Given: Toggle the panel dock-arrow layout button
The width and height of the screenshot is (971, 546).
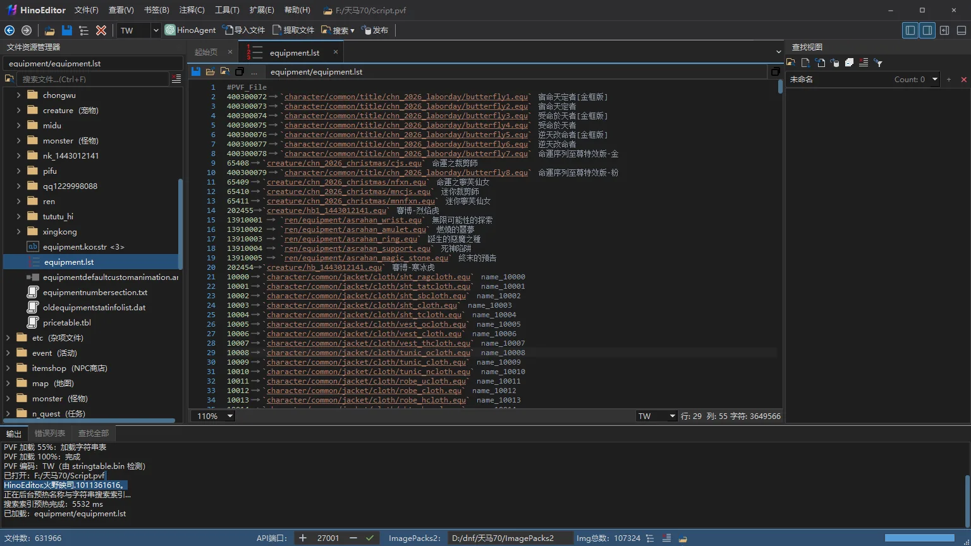Looking at the screenshot, I should click(x=944, y=30).
